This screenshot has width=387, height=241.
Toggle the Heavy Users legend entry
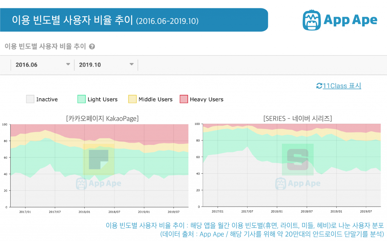pyautogui.click(x=197, y=99)
